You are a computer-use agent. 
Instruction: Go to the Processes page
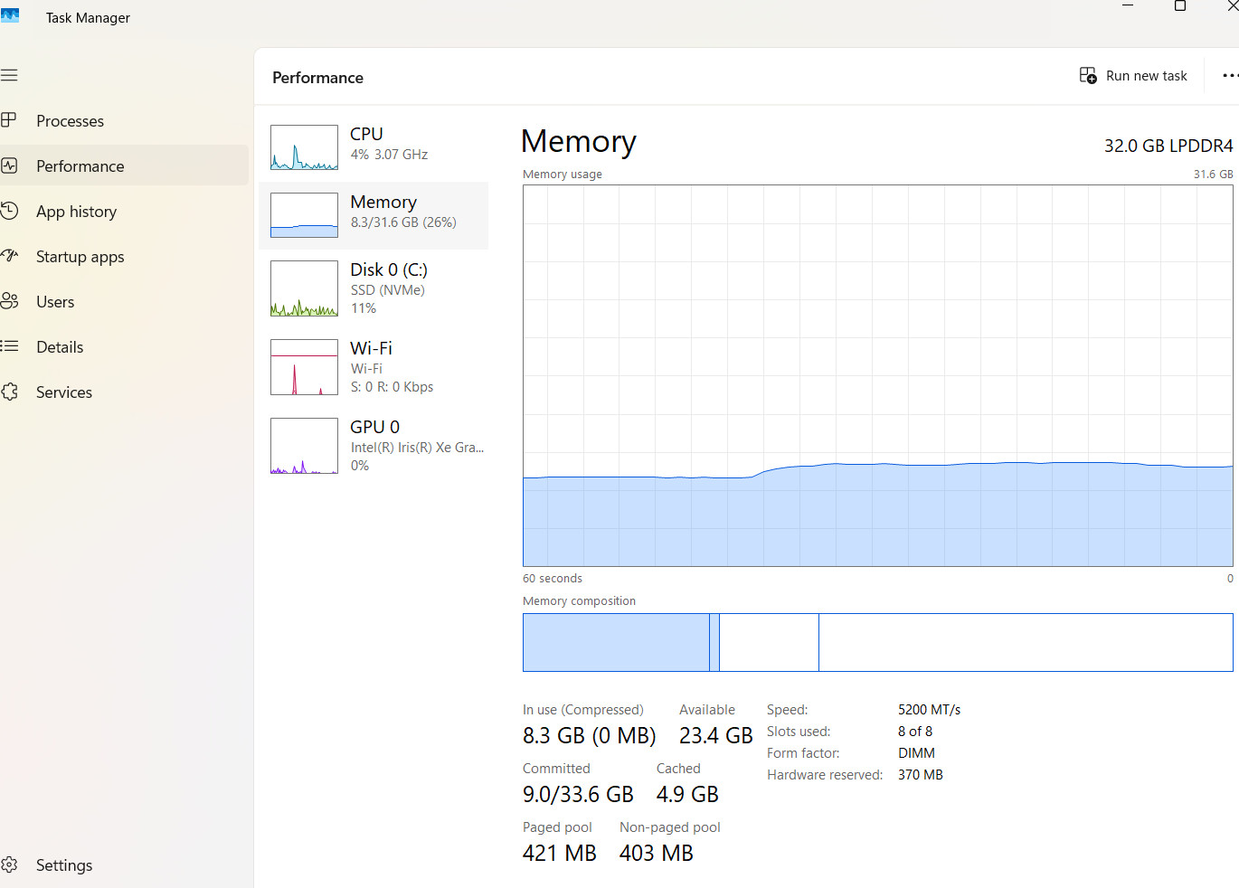124,120
